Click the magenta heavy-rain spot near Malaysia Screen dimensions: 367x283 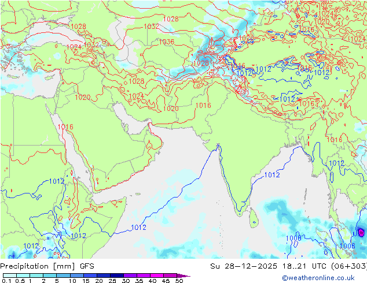361,232
